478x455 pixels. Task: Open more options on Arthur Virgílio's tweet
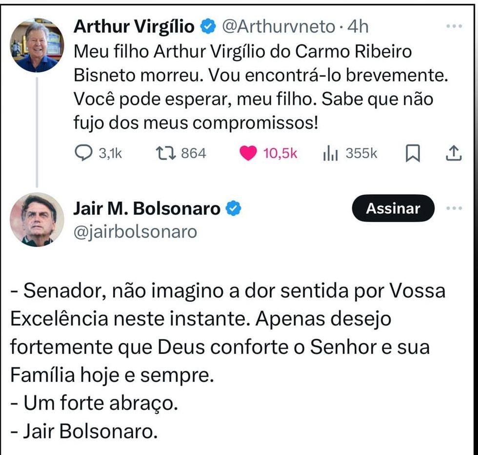coord(454,27)
